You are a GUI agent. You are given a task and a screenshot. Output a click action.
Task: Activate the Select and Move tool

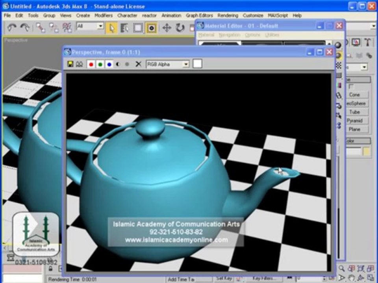(x=167, y=28)
